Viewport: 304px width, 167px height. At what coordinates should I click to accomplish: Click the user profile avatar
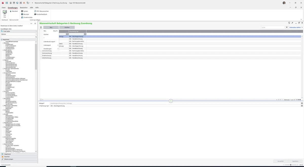coord(284,3)
